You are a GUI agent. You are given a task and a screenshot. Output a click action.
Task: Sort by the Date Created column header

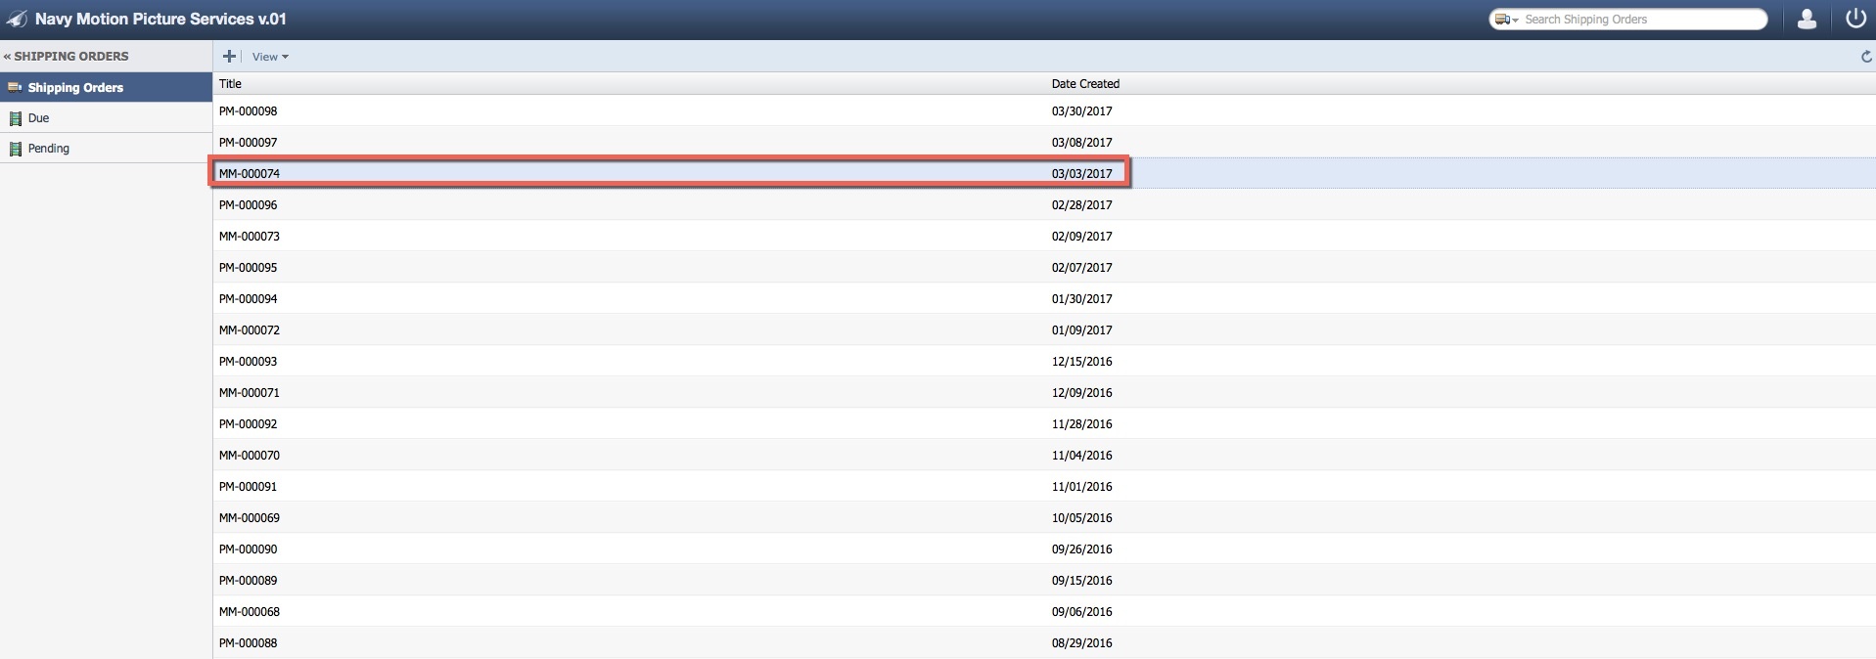1085,84
